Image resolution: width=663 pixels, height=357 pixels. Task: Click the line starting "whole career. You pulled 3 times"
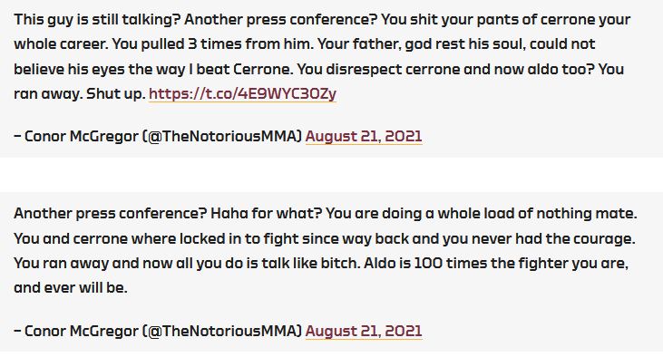pyautogui.click(x=305, y=43)
